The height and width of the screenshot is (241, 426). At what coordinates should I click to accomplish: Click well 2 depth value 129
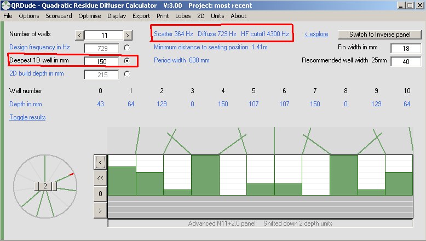[x=162, y=104]
